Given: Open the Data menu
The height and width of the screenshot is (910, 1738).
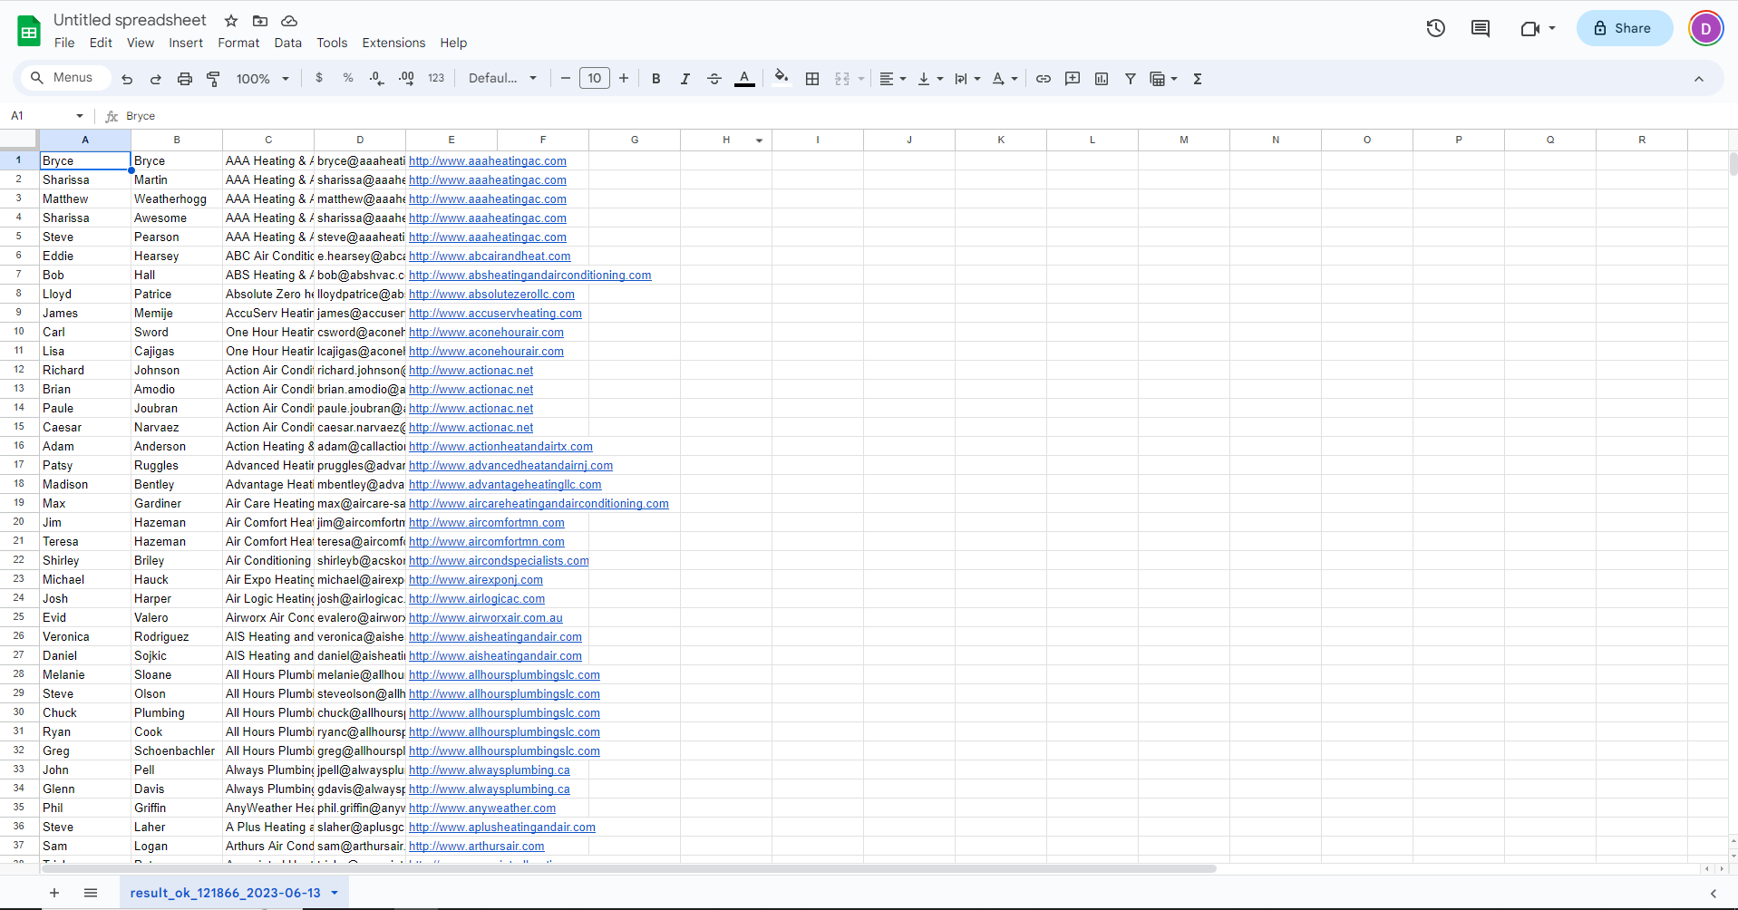Looking at the screenshot, I should [287, 43].
